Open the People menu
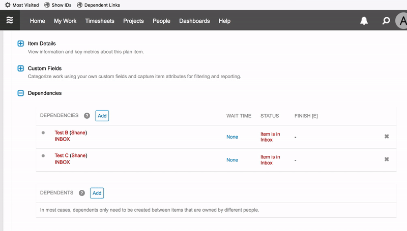The image size is (407, 231). coord(161,21)
